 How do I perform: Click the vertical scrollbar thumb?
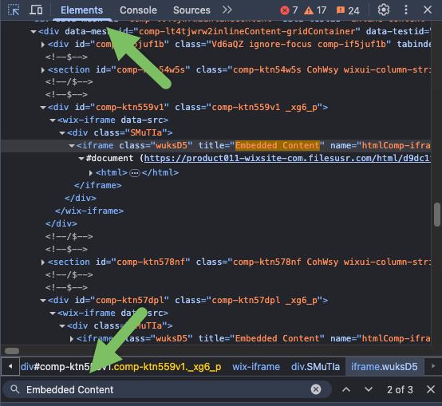pos(437,214)
